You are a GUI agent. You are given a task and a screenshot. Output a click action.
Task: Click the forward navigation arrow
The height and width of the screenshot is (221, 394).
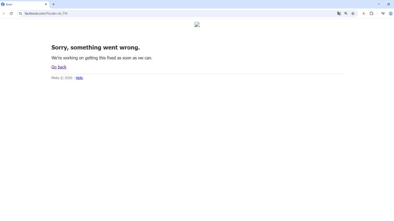[x=4, y=13]
